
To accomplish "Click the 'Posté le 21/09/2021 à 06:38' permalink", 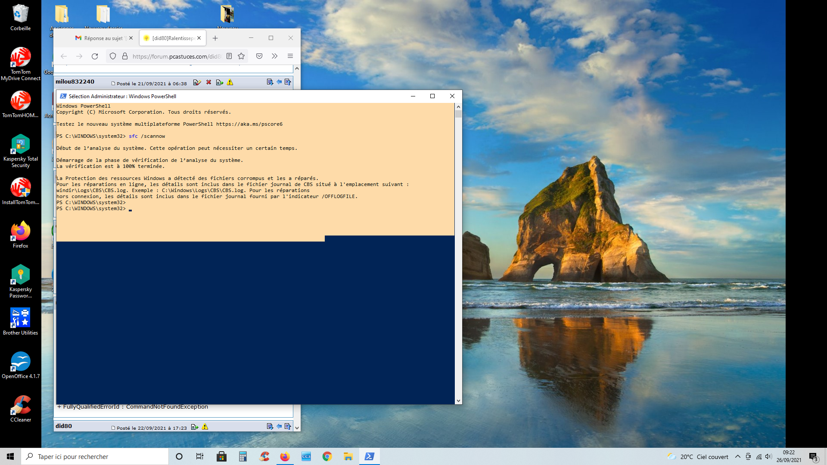I will point(152,84).
